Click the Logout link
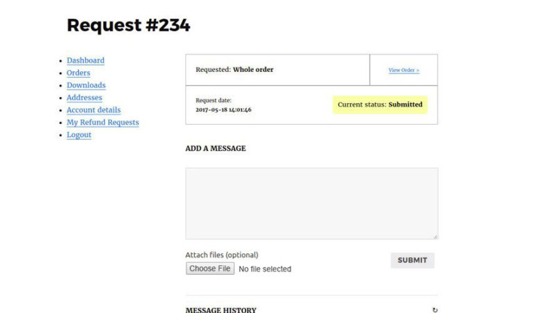 click(79, 135)
